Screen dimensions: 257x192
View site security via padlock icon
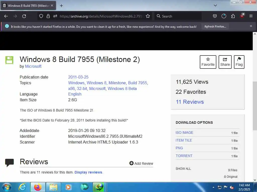pyautogui.click(x=48, y=16)
